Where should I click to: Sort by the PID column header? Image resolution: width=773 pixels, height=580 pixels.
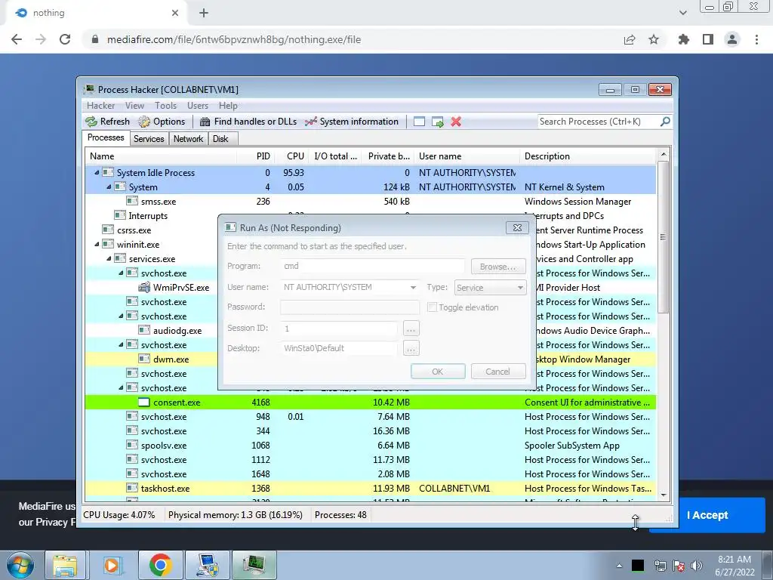(256, 156)
